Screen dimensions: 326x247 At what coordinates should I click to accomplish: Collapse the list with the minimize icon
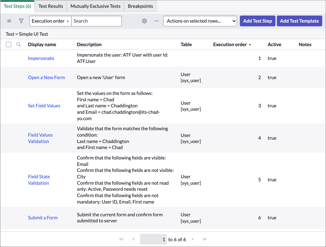[x=156, y=21]
